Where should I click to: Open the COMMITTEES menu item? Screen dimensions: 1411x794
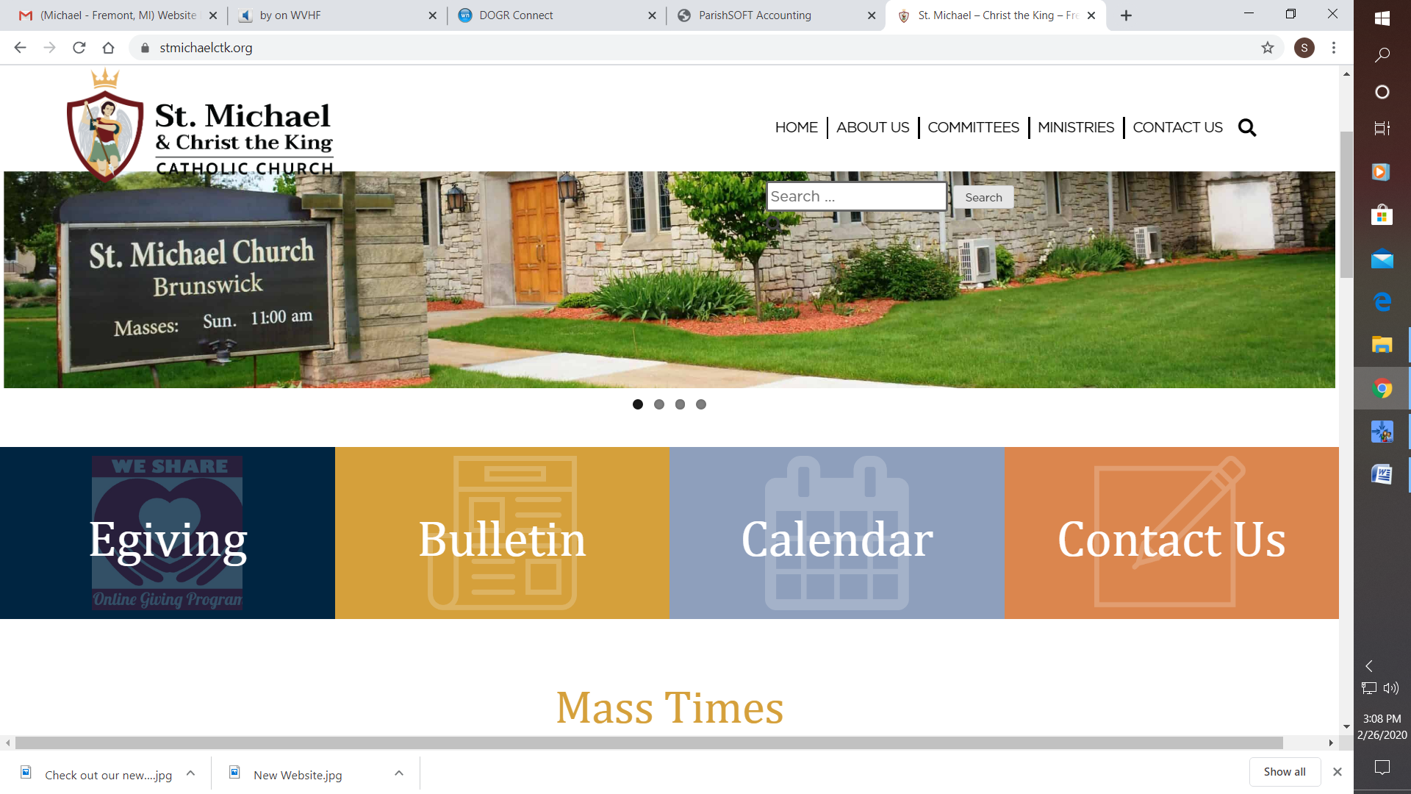click(973, 127)
